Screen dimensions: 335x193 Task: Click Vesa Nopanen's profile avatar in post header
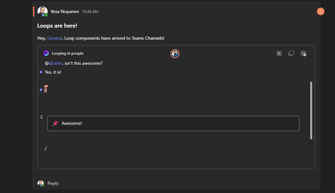point(43,11)
